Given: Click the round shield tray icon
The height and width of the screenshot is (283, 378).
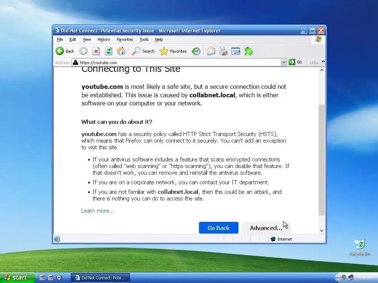Looking at the screenshot, I should tap(344, 277).
